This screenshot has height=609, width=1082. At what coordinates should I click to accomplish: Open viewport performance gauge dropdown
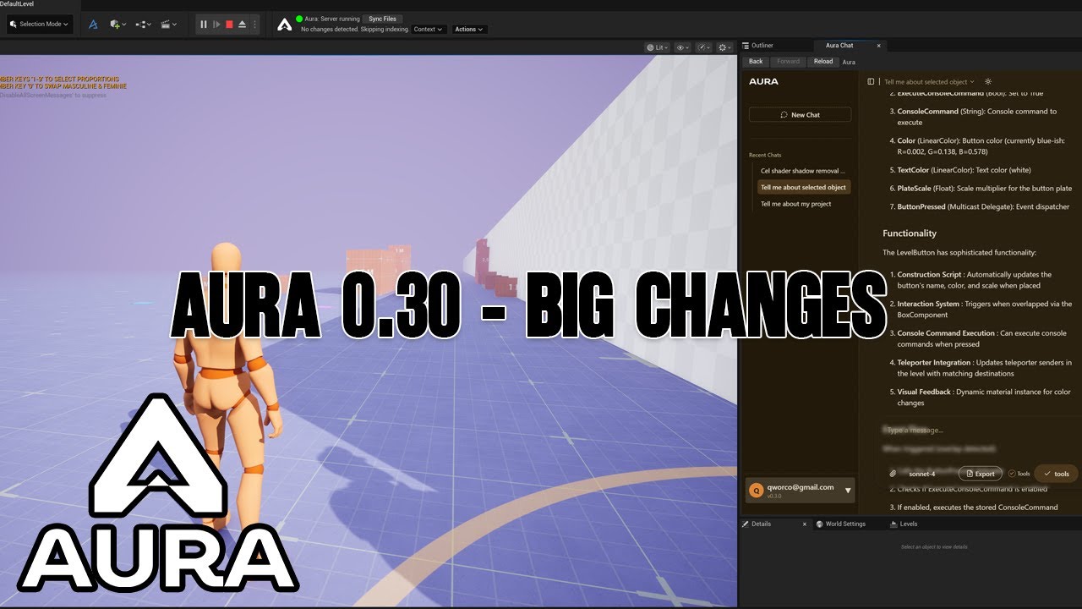(703, 47)
